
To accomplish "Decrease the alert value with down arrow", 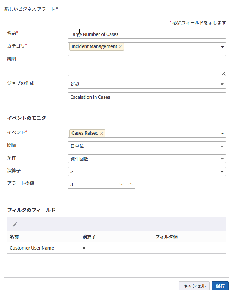I will tap(121, 184).
